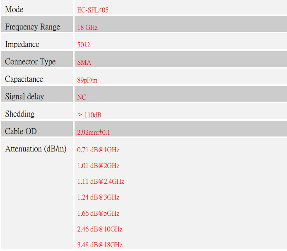Viewport: 287px width, 251px height.
Task: Click the Capacitance label
Action: point(24,79)
